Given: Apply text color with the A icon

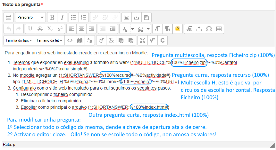Looking at the screenshot, I should (125, 29).
